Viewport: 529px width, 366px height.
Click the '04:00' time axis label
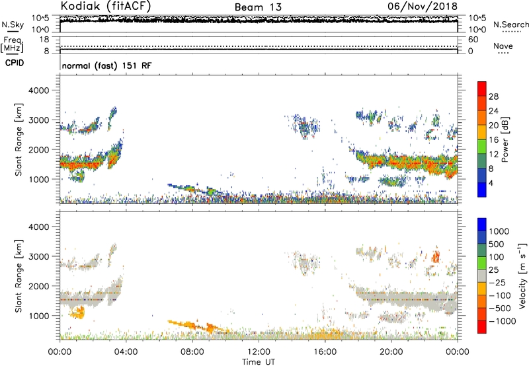pos(126,352)
